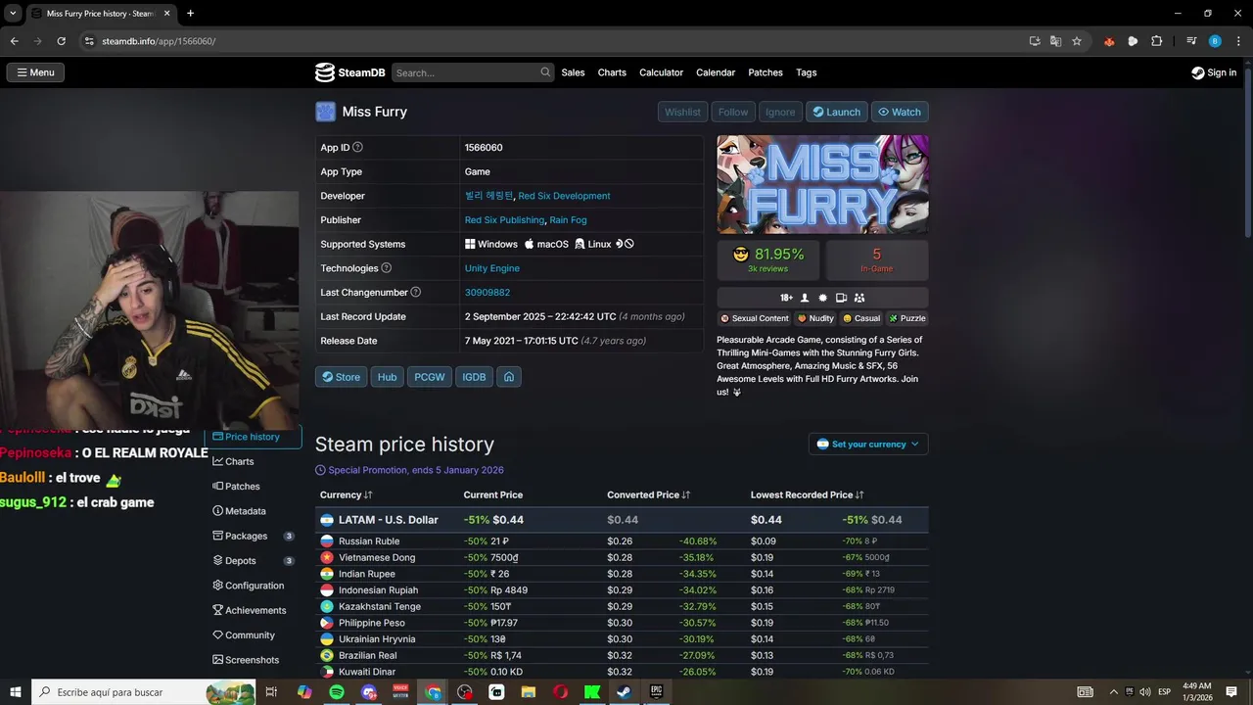Select the Price history sidebar tab
The height and width of the screenshot is (705, 1253).
[x=253, y=437]
